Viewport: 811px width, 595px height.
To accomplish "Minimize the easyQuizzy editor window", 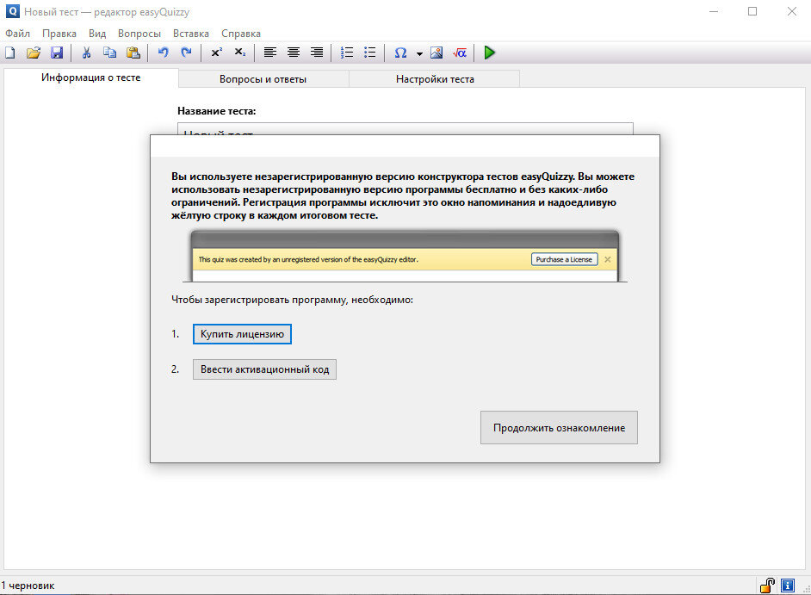I will [714, 11].
